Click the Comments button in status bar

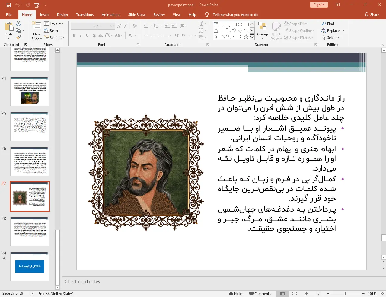click(260, 294)
